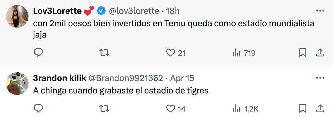This screenshot has width=333, height=118.
Task: Share Lov3Lorette's tweet
Action: 320,53
